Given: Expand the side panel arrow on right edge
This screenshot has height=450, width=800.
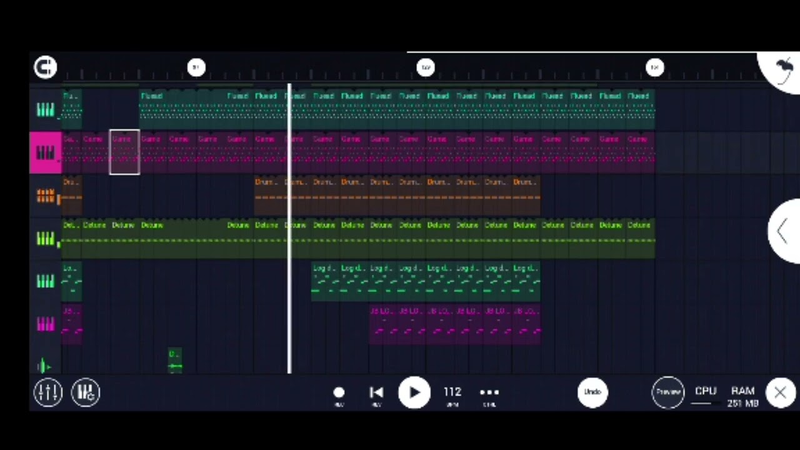Looking at the screenshot, I should point(784,231).
